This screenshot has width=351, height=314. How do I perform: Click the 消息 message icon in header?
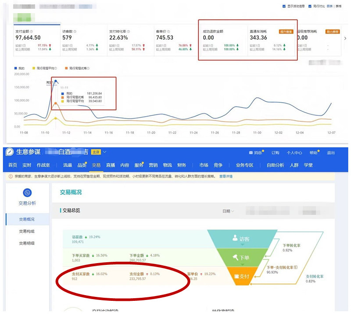[251, 153]
